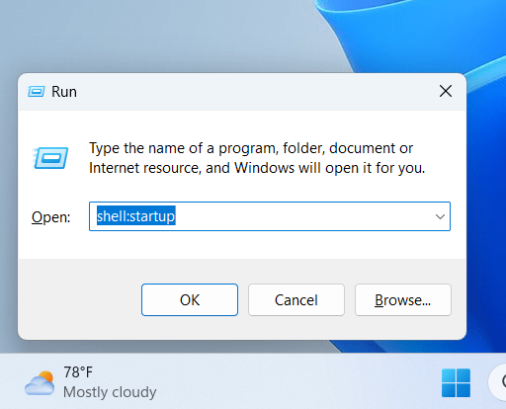Click the "Open:" label
This screenshot has height=409, width=506.
click(51, 217)
